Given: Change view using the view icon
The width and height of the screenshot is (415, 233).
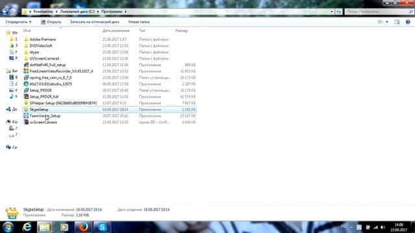Looking at the screenshot, I should (381, 22).
